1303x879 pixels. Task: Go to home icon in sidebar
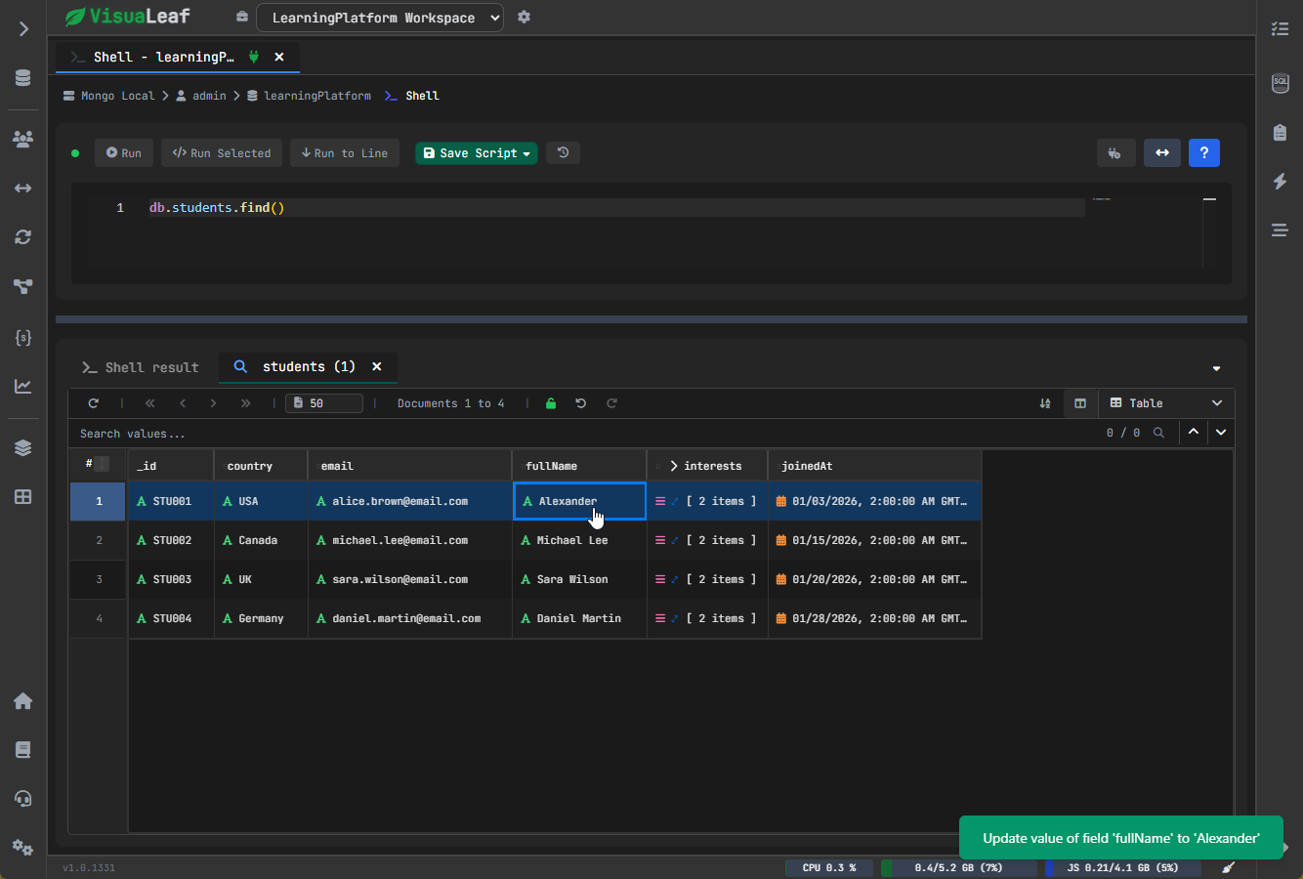coord(23,700)
